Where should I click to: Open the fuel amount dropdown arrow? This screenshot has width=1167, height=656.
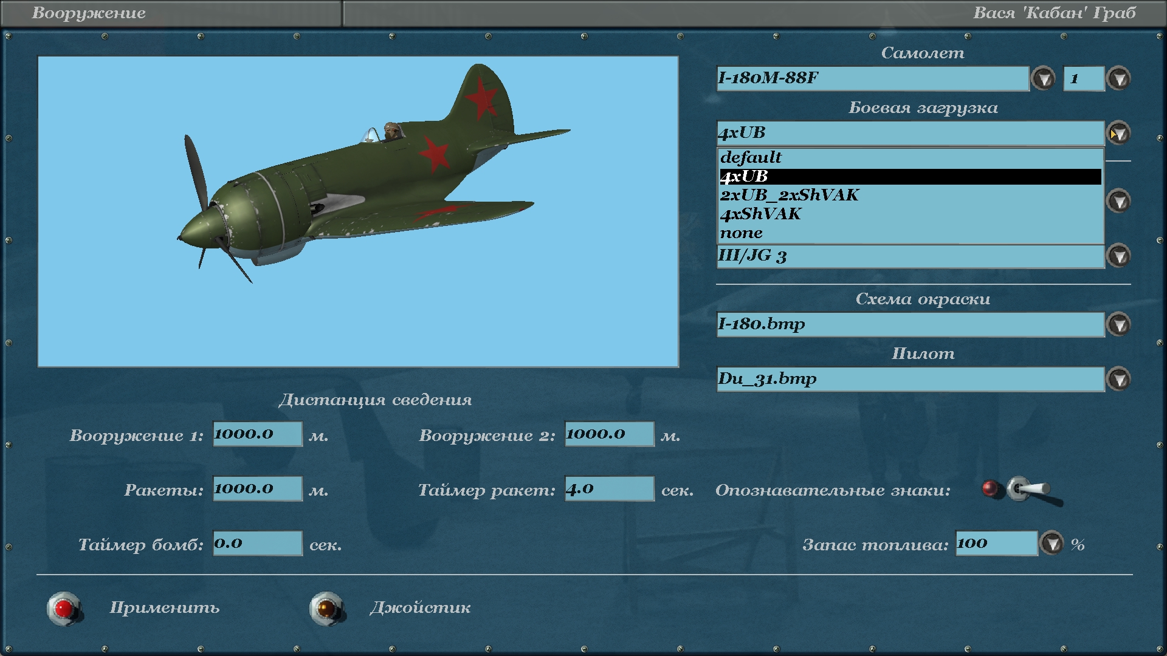point(1052,544)
